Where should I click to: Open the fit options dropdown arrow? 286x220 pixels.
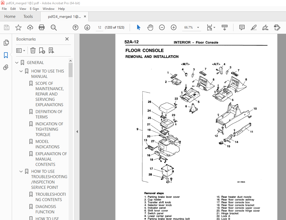214,27
